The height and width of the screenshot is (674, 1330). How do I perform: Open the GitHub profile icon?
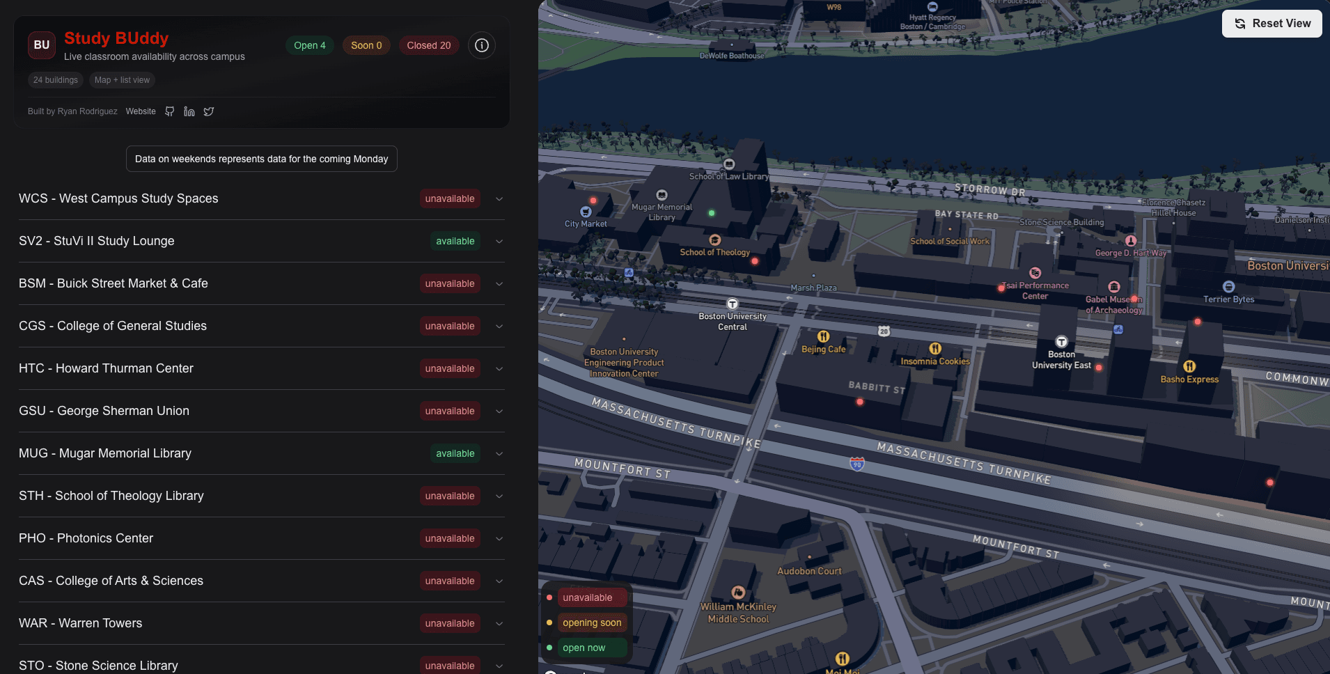[170, 111]
